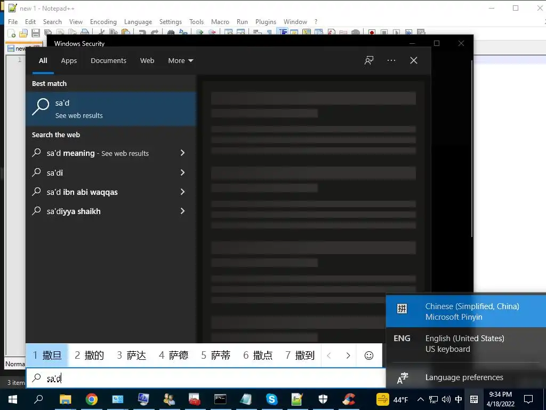Image resolution: width=546 pixels, height=410 pixels.
Task: Open the Notepad++ File menu
Action: tap(13, 21)
